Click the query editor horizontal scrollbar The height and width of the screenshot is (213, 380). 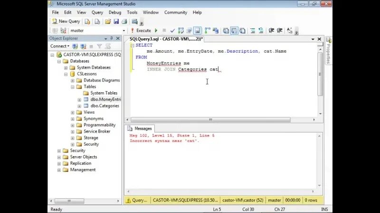(x=210, y=120)
